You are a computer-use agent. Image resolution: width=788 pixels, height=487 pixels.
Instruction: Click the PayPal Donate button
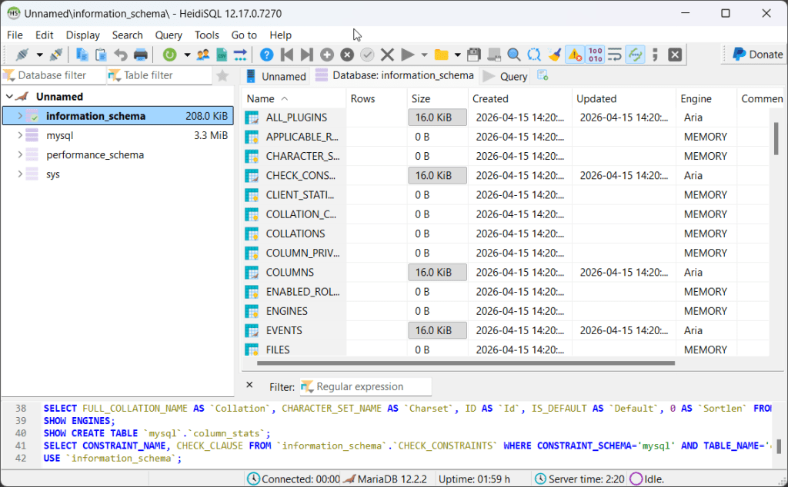(756, 54)
